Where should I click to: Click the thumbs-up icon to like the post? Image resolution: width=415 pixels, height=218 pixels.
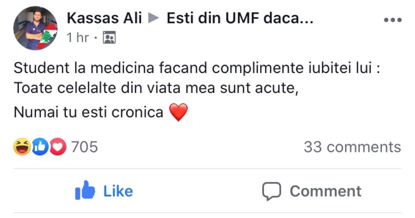point(84,190)
